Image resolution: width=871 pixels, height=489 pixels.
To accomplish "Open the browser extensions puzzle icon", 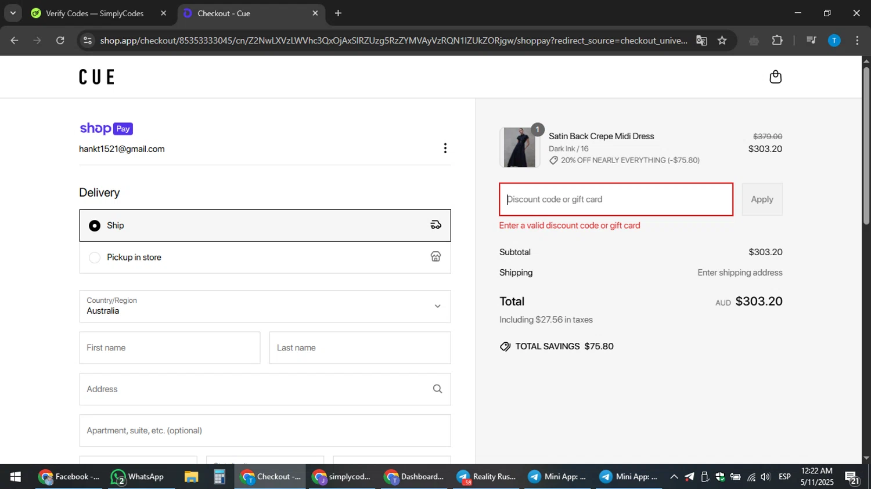I will coord(777,41).
